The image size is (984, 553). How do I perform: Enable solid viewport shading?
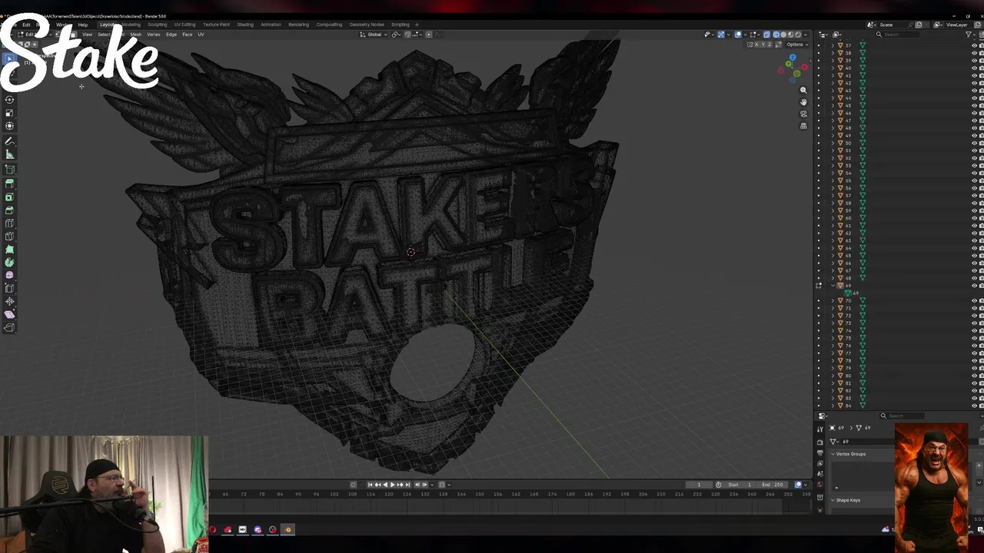(783, 35)
